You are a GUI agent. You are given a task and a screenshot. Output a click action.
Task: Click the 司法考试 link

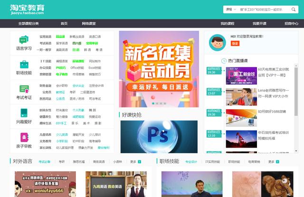coord(95,99)
